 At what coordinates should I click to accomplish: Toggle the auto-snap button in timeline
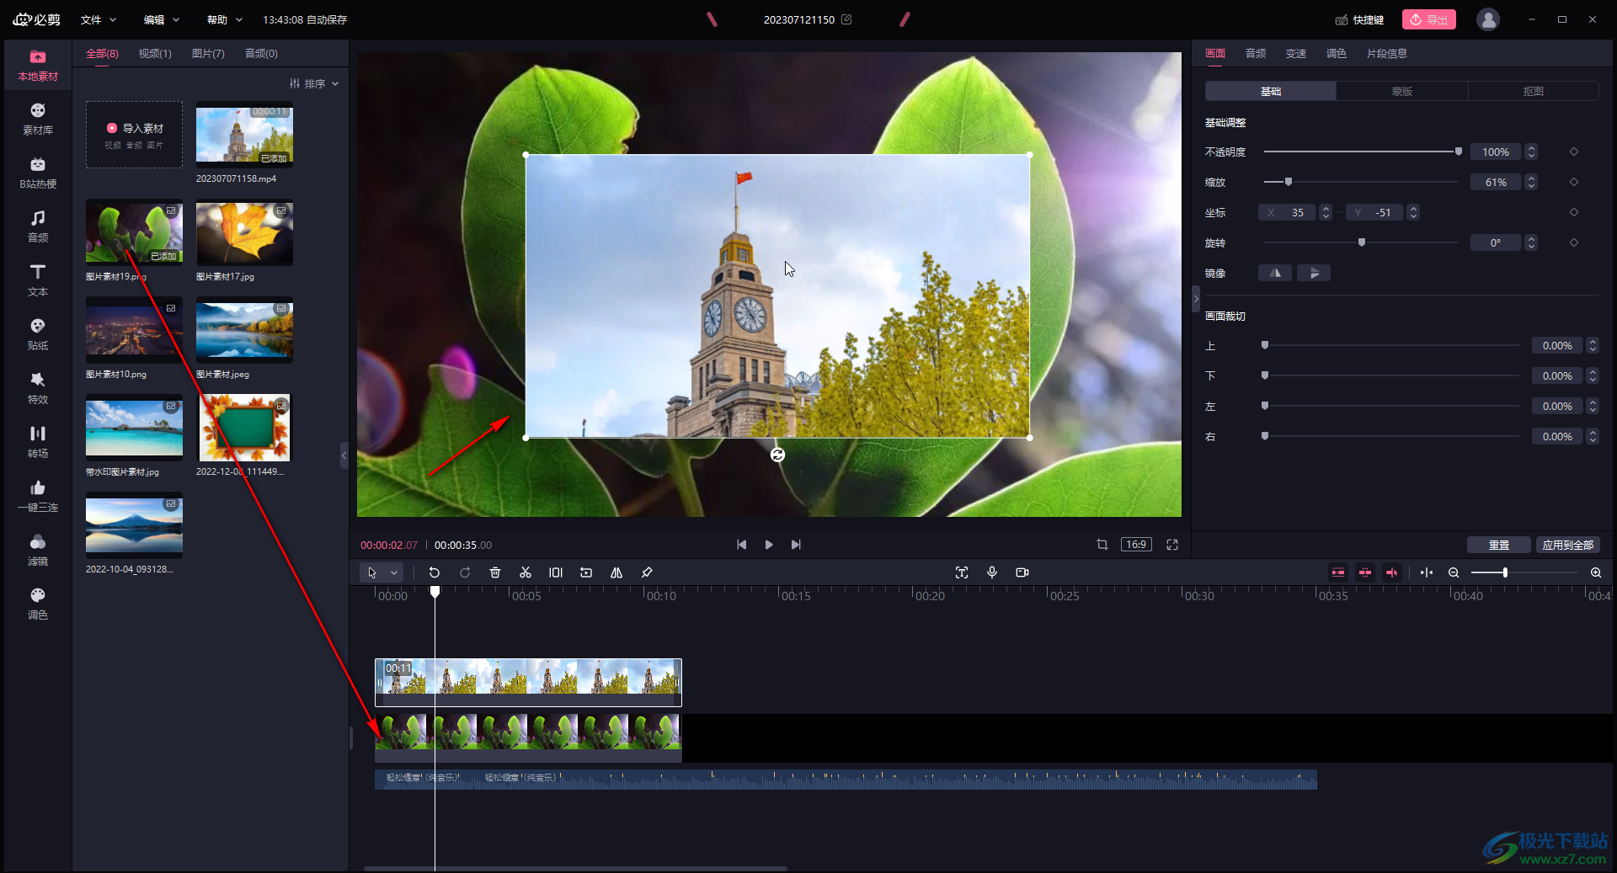pos(1365,572)
